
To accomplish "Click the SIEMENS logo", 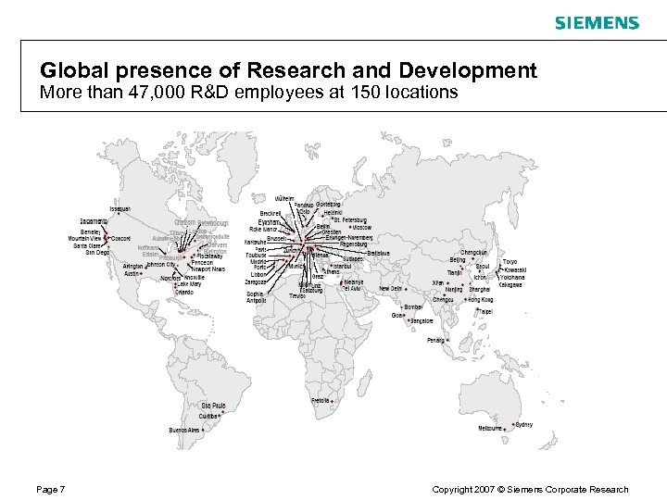I will 597,23.
